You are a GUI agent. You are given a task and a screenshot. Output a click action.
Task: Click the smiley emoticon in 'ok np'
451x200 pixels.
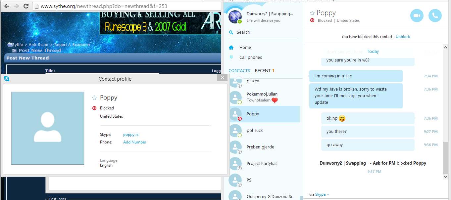pos(342,118)
